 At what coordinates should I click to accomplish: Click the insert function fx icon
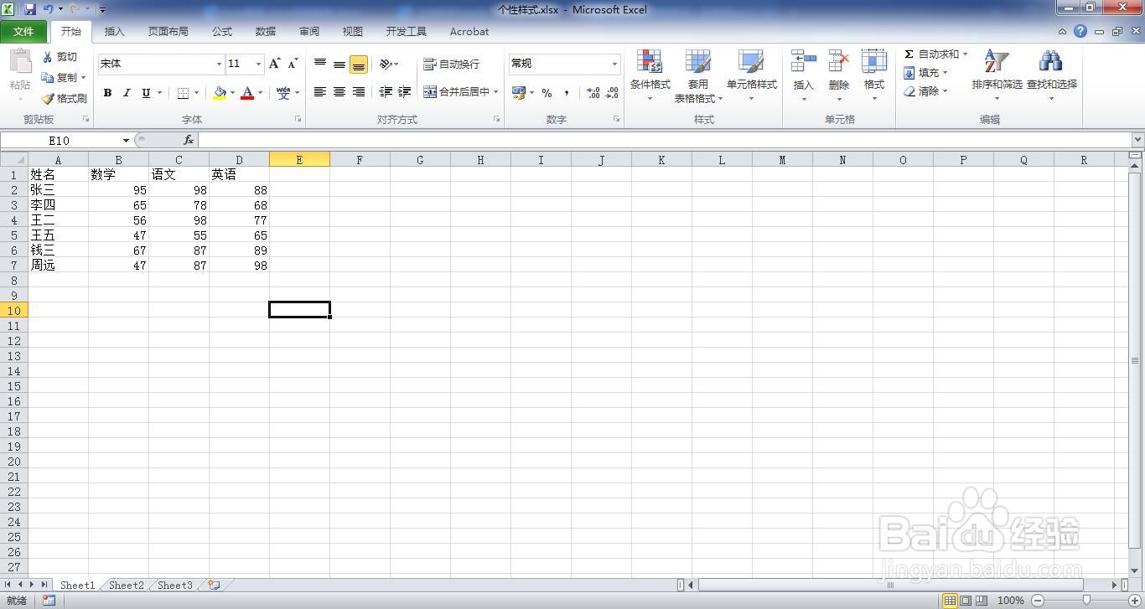189,141
